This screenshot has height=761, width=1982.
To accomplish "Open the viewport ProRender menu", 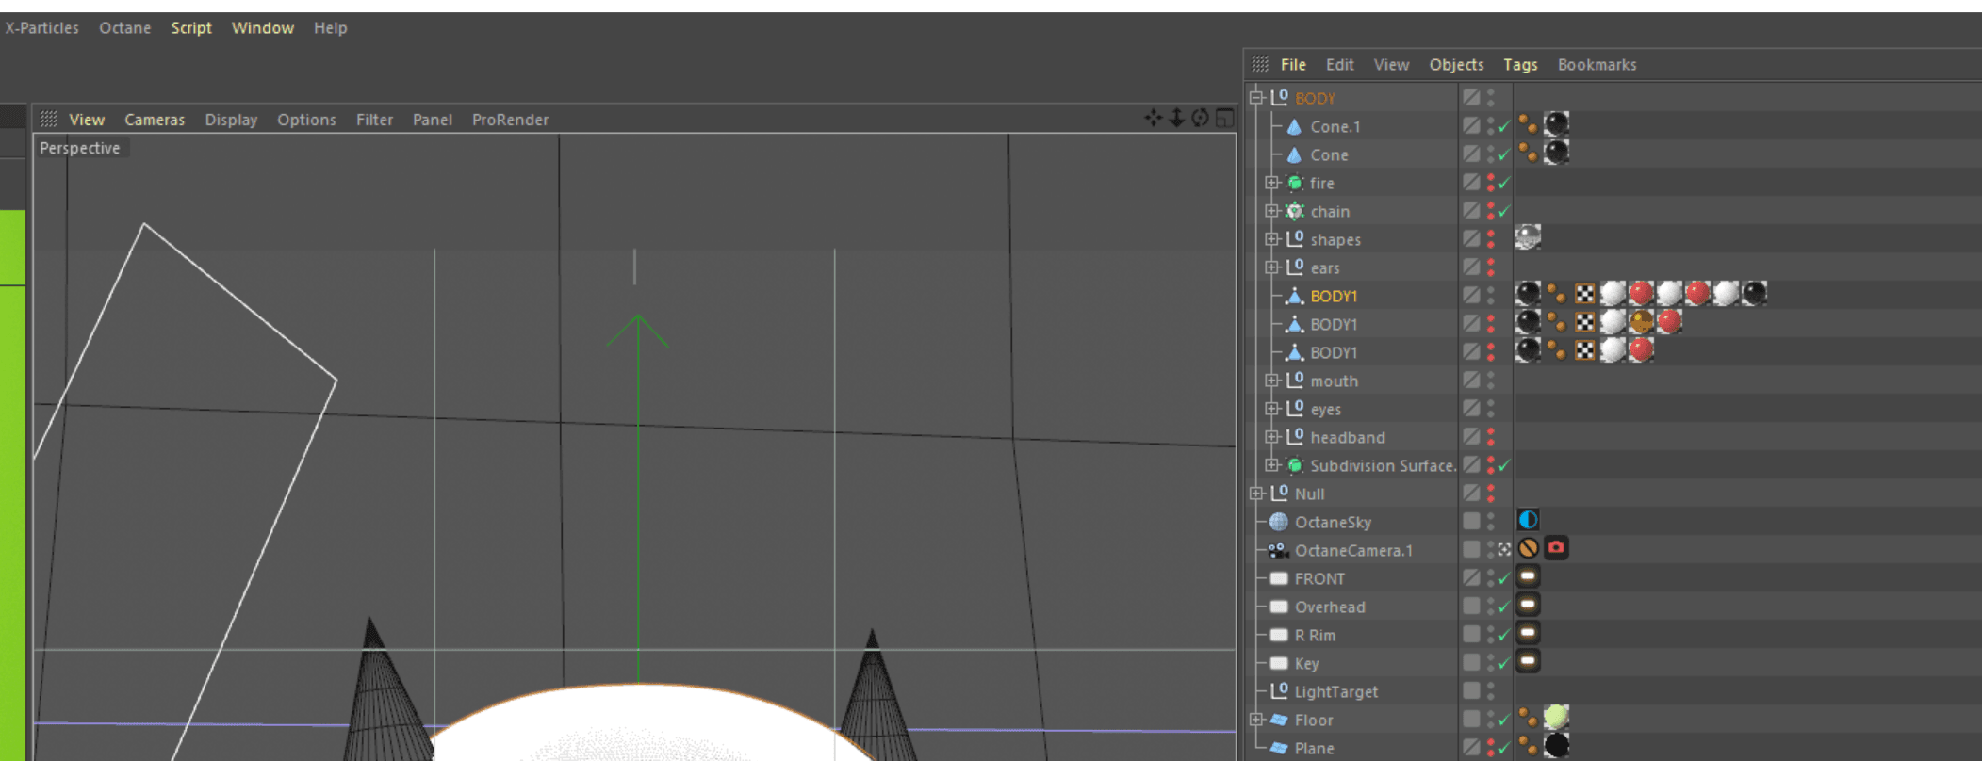I will pos(510,120).
